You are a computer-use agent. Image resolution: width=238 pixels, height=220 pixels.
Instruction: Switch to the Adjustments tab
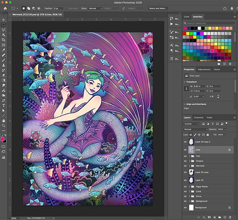pos(204,69)
